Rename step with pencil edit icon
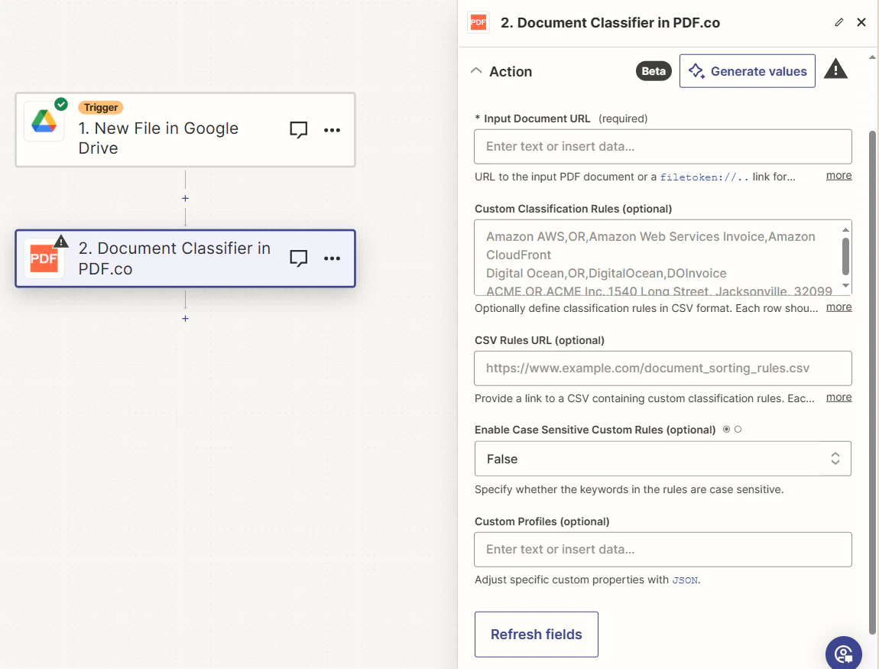 [x=839, y=22]
